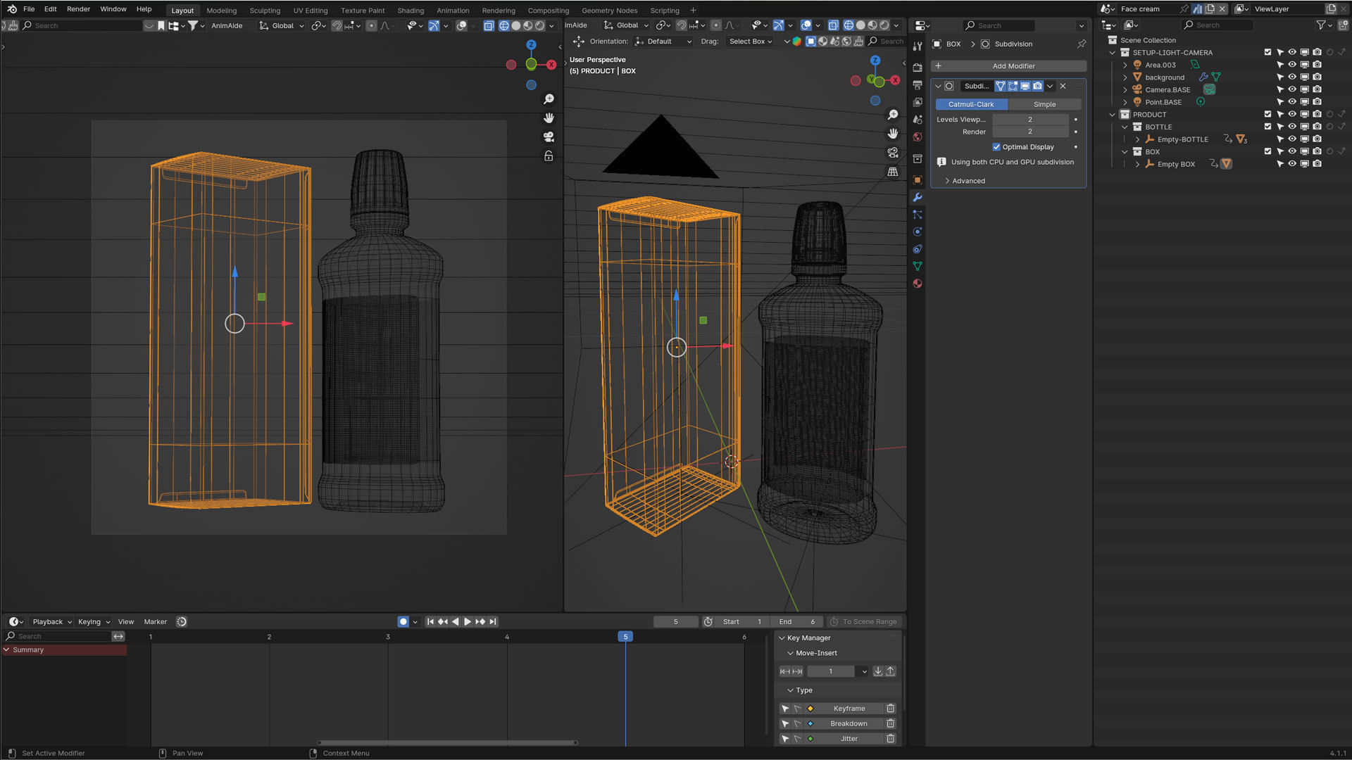Viewport: 1352px width, 760px height.
Task: Hide background object with eye icon
Action: point(1292,77)
